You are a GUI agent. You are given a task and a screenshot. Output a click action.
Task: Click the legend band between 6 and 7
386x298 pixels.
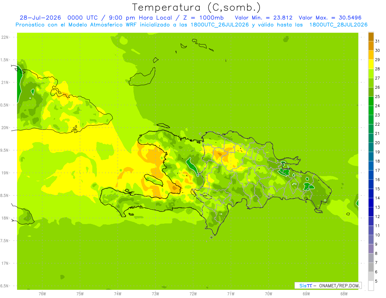pyautogui.click(x=371, y=267)
